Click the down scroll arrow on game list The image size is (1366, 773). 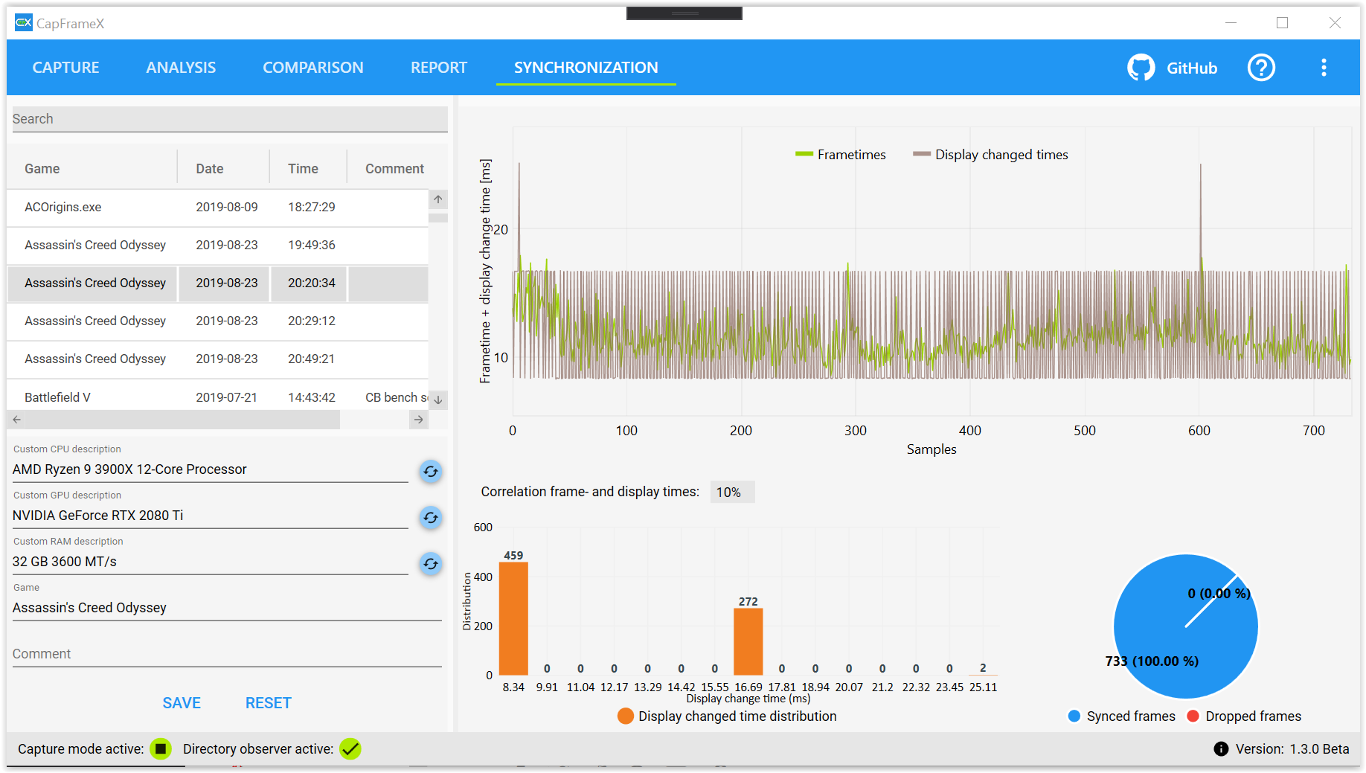point(438,400)
